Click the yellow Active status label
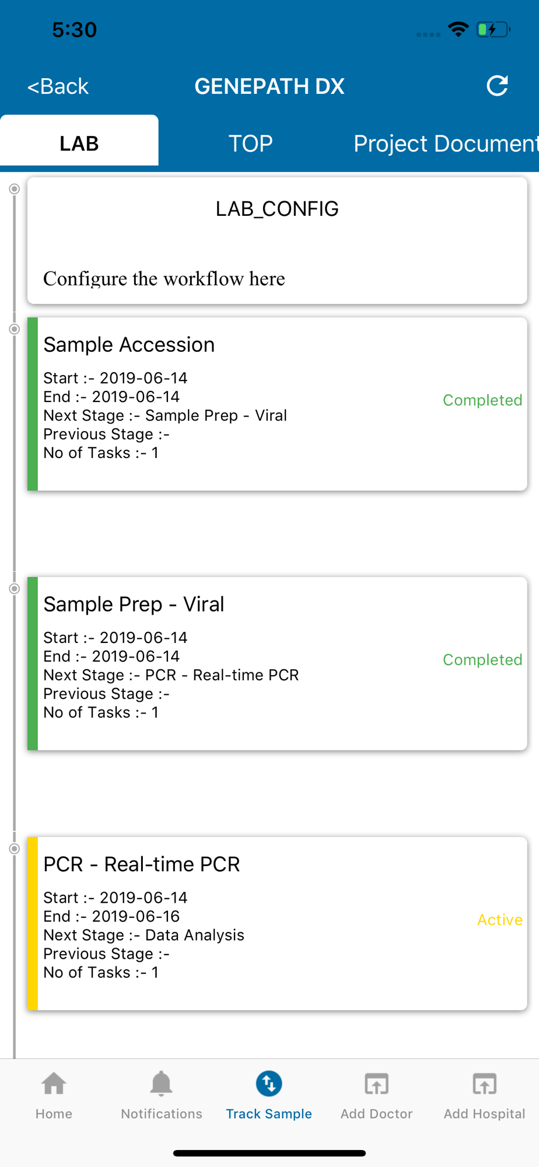The image size is (539, 1167). [x=499, y=920]
